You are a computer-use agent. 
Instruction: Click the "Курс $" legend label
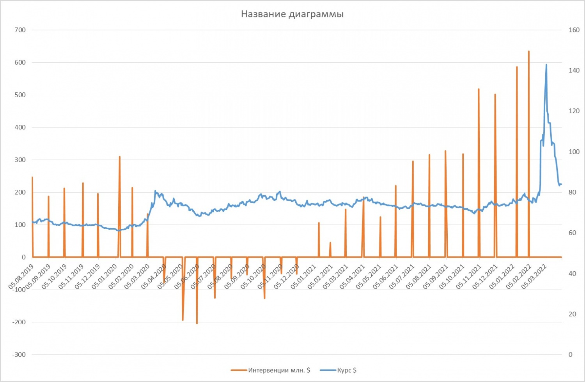[347, 370]
